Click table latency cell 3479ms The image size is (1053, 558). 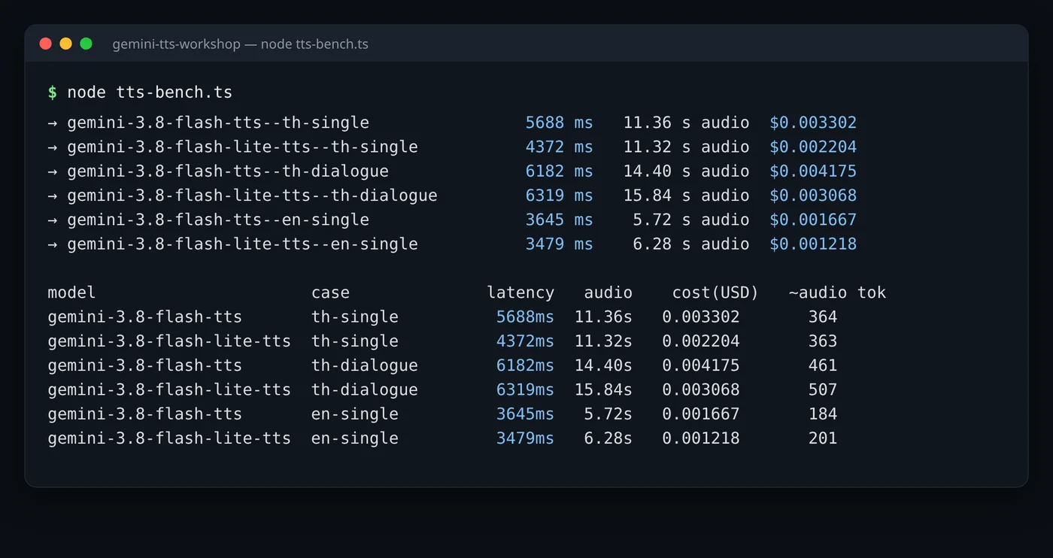pyautogui.click(x=525, y=438)
